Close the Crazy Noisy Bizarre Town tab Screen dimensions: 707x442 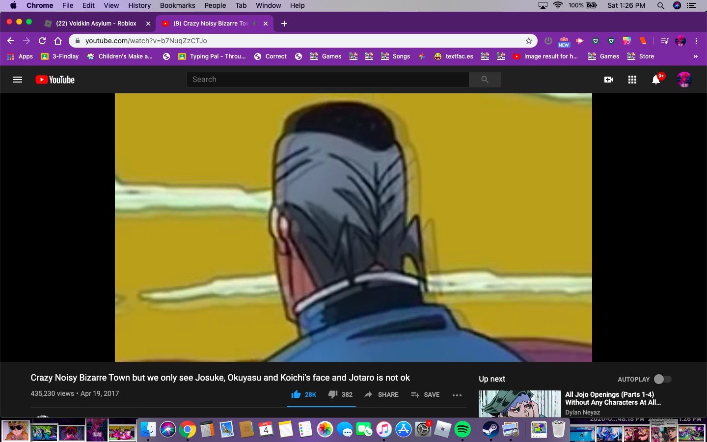266,24
